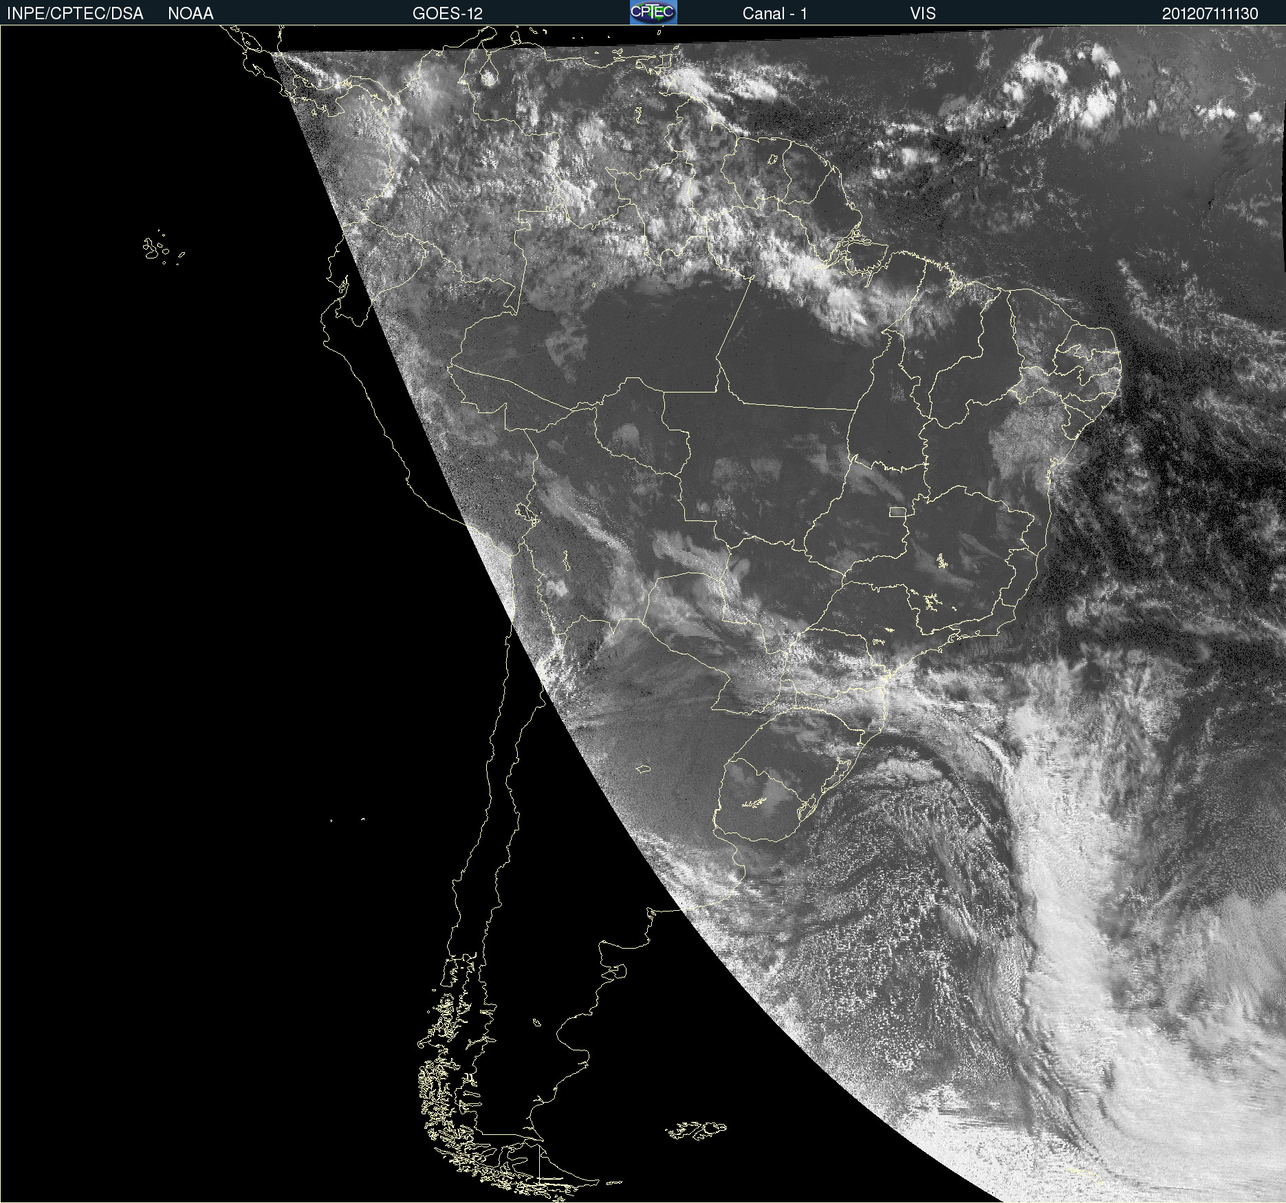Click the Canal - 1 channel label
1286x1203 pixels.
coord(774,14)
